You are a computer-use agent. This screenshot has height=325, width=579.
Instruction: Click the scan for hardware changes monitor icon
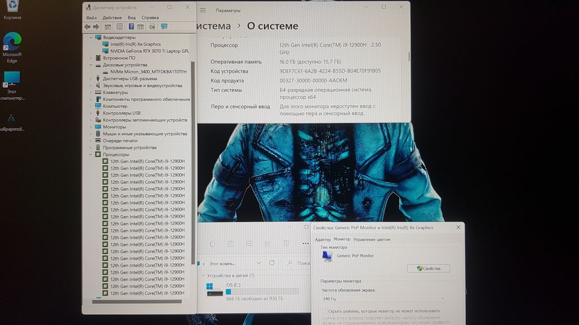(x=164, y=27)
